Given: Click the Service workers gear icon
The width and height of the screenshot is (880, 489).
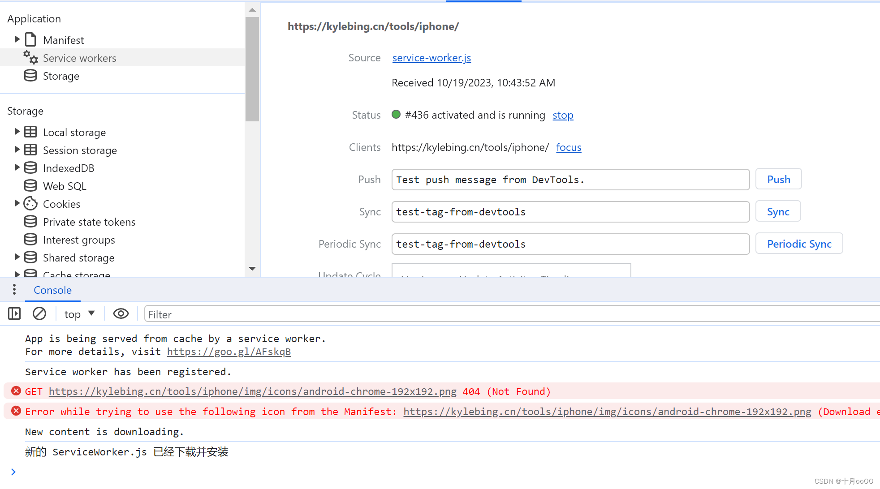Looking at the screenshot, I should 30,58.
